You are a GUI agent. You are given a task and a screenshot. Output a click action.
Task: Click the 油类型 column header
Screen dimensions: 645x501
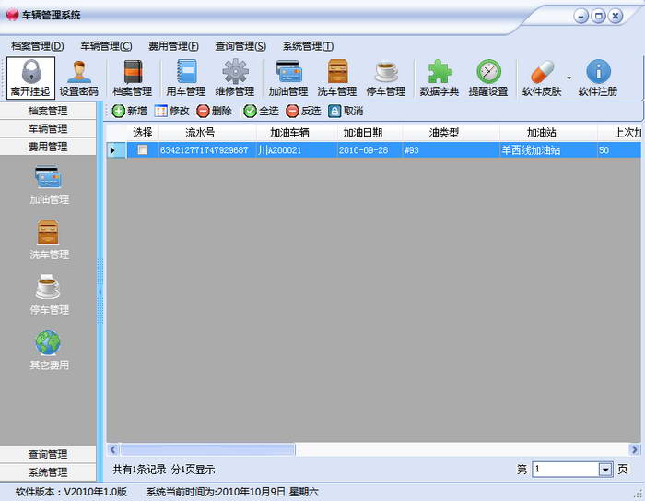coord(451,133)
